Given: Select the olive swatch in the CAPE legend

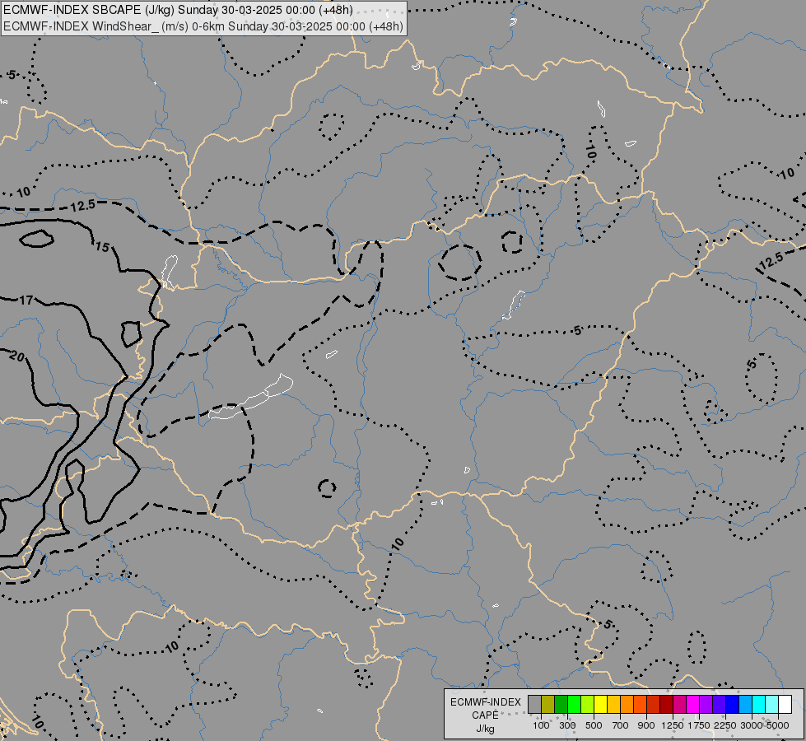Looking at the screenshot, I should point(548,704).
